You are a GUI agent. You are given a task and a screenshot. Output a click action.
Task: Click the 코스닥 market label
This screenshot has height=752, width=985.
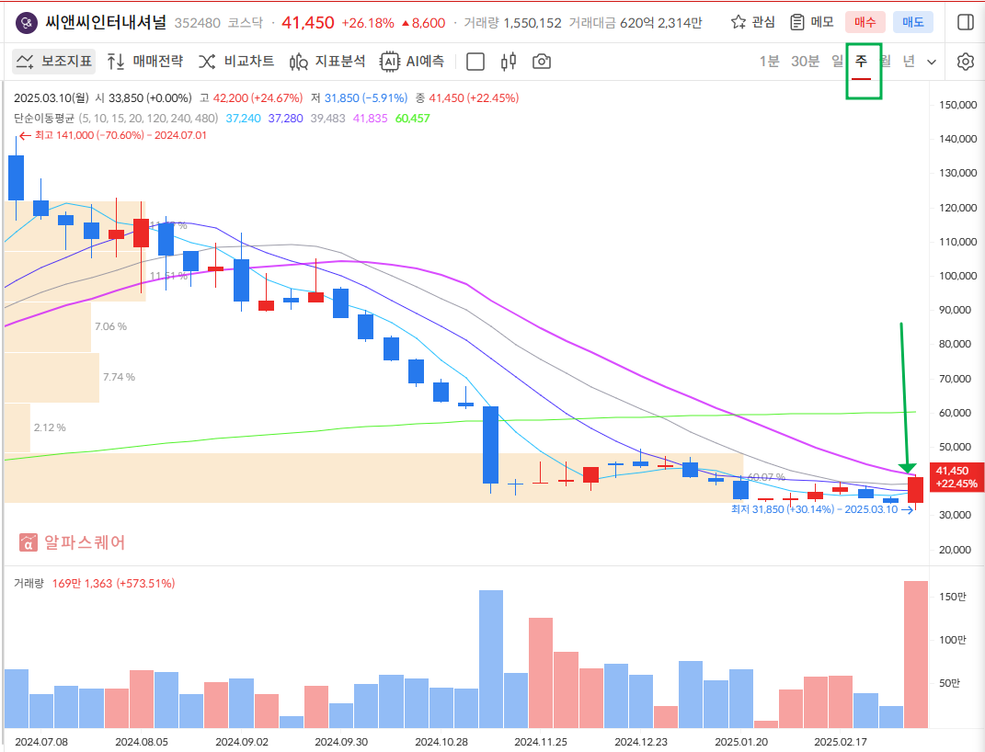coord(245,23)
